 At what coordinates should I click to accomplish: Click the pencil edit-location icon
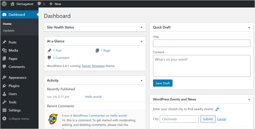[217, 109]
